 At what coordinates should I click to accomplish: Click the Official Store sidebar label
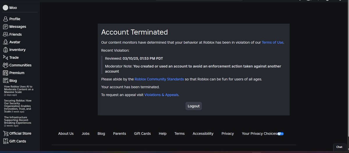(20, 134)
